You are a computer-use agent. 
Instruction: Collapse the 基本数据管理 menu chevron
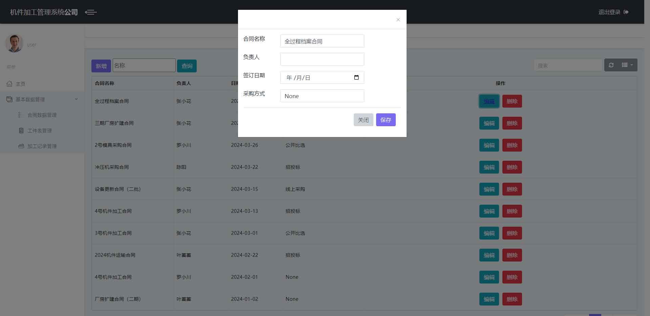(x=76, y=99)
